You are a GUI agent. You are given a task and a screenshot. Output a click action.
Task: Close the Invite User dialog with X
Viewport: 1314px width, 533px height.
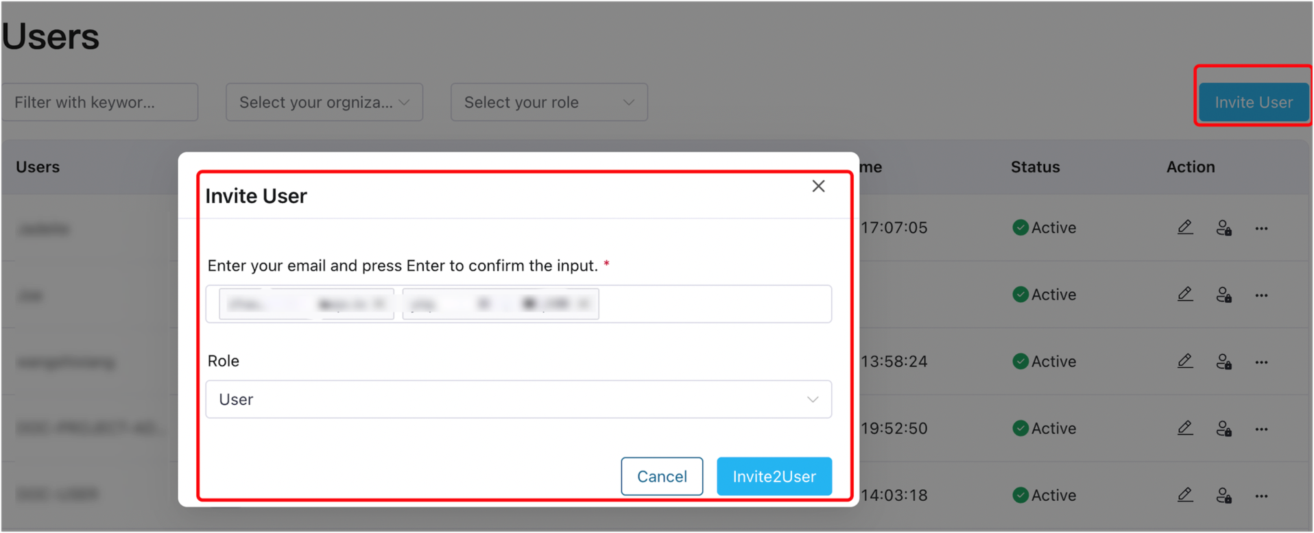click(x=818, y=186)
